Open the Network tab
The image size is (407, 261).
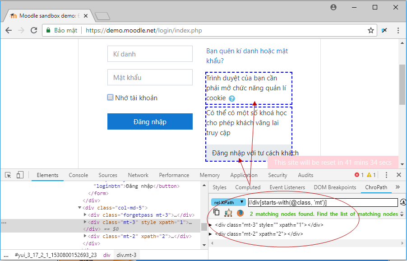tap(138, 175)
